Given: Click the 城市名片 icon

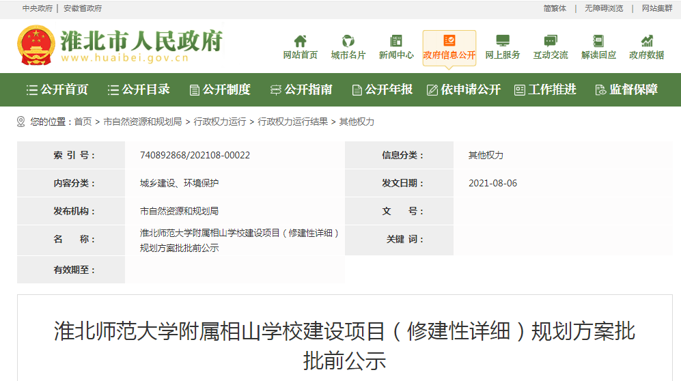Looking at the screenshot, I should [348, 41].
